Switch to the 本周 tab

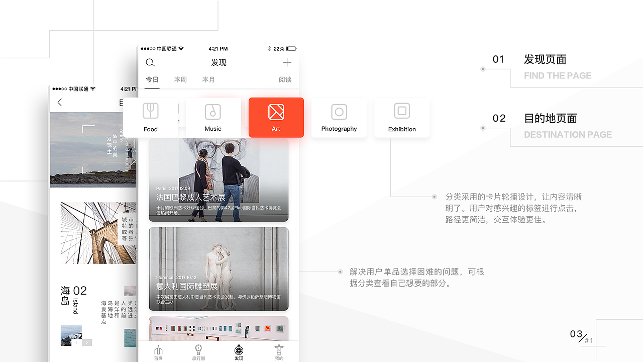click(x=180, y=79)
